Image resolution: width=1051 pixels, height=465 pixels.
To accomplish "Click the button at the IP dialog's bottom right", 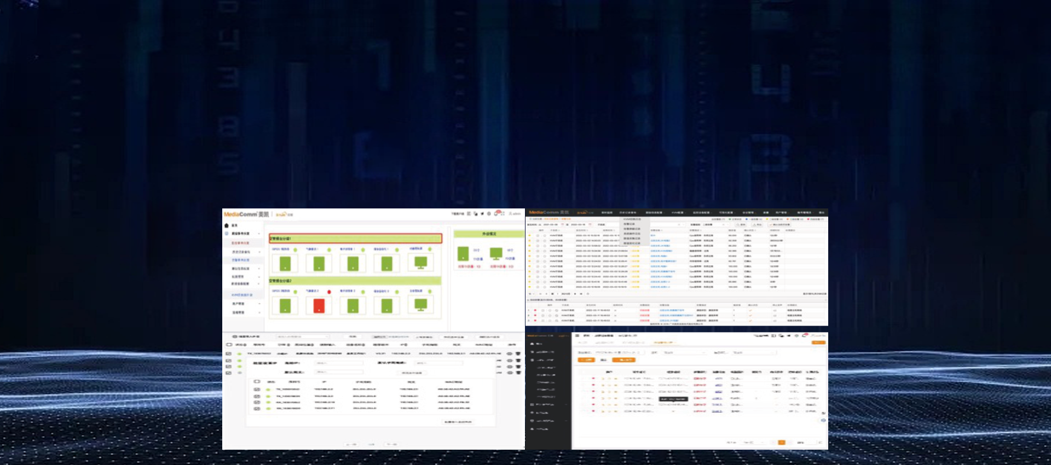I will (x=458, y=422).
